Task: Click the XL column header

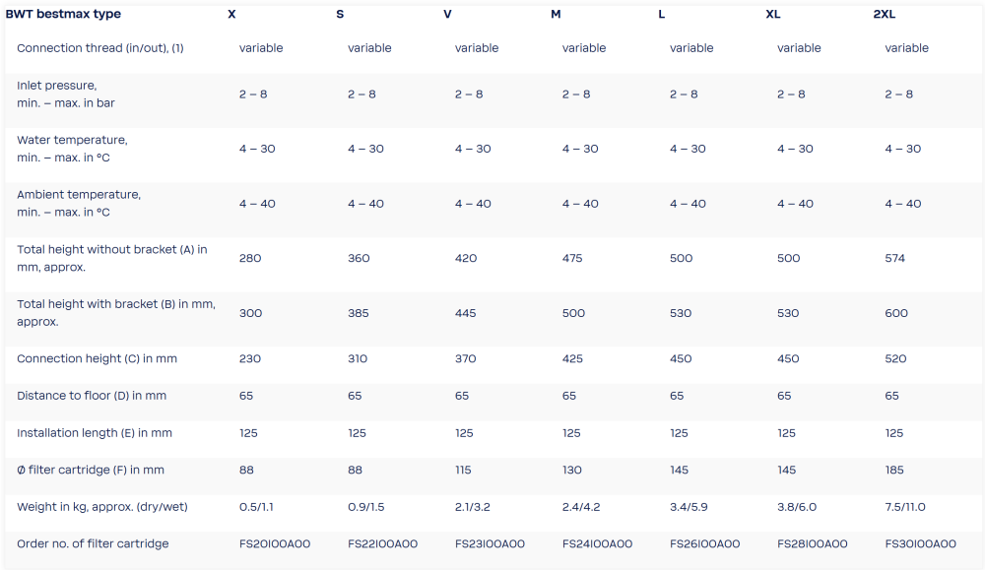Action: (773, 14)
